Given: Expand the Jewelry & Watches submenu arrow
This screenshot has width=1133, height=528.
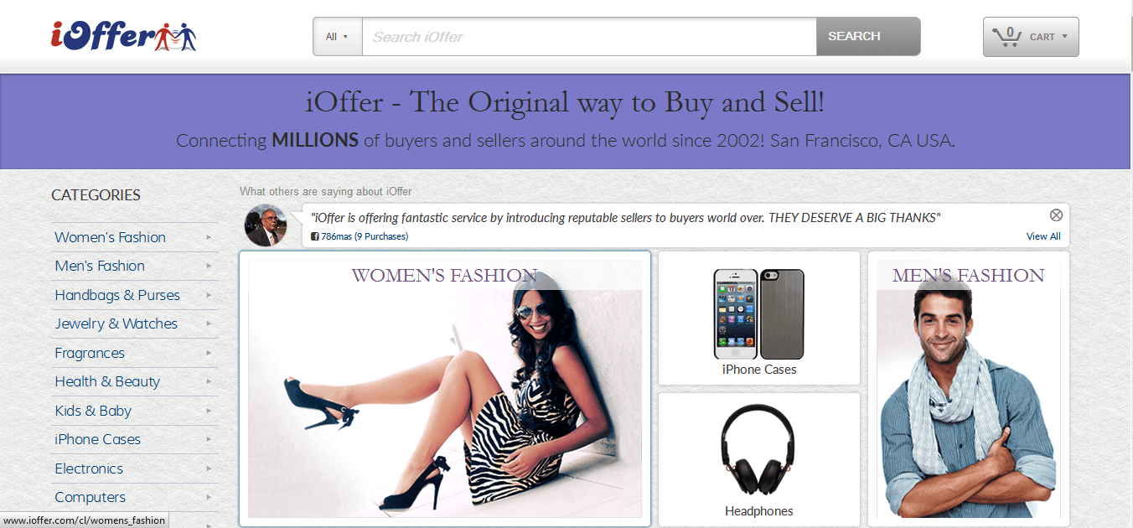Looking at the screenshot, I should tap(209, 324).
